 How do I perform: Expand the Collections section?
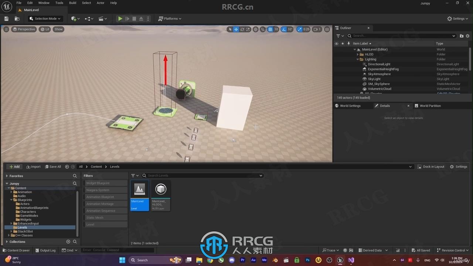point(7,242)
